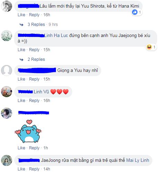Click the red hearts emoji in Linh Vũ comment
Viewport: 161px width, 176px height.
59,92
